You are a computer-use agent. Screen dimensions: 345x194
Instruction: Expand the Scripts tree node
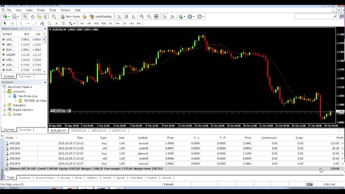coord(4,115)
